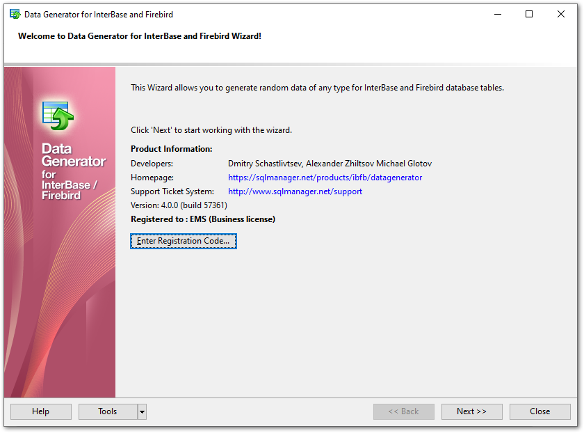Open the Help button
The width and height of the screenshot is (584, 433).
point(40,411)
